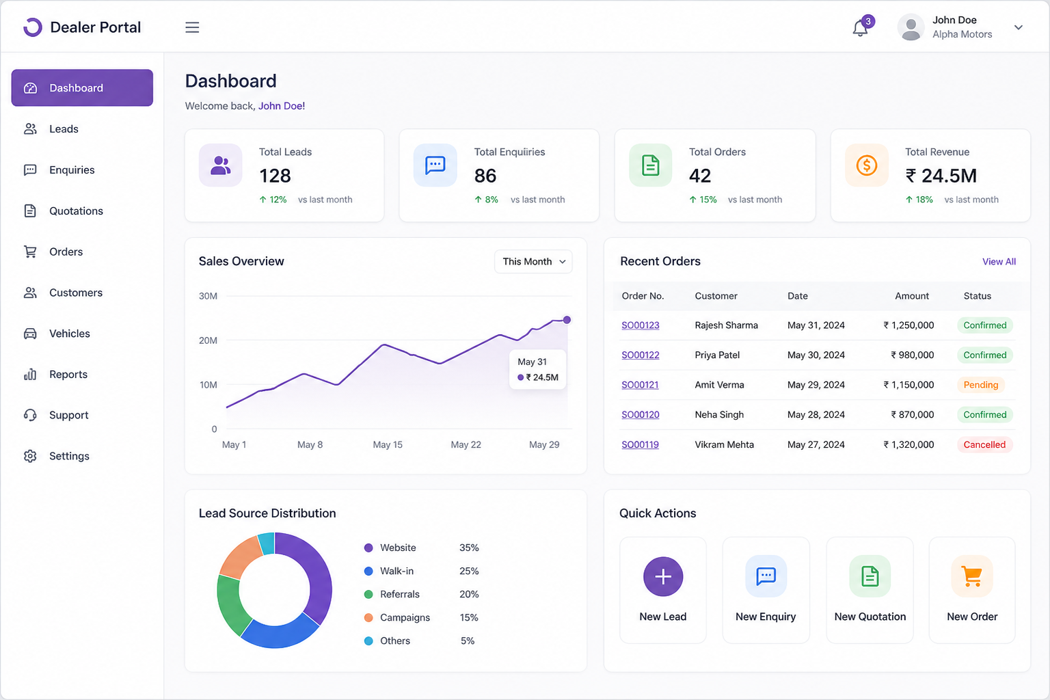Open order SO00121 link
The width and height of the screenshot is (1050, 700).
[x=640, y=385]
